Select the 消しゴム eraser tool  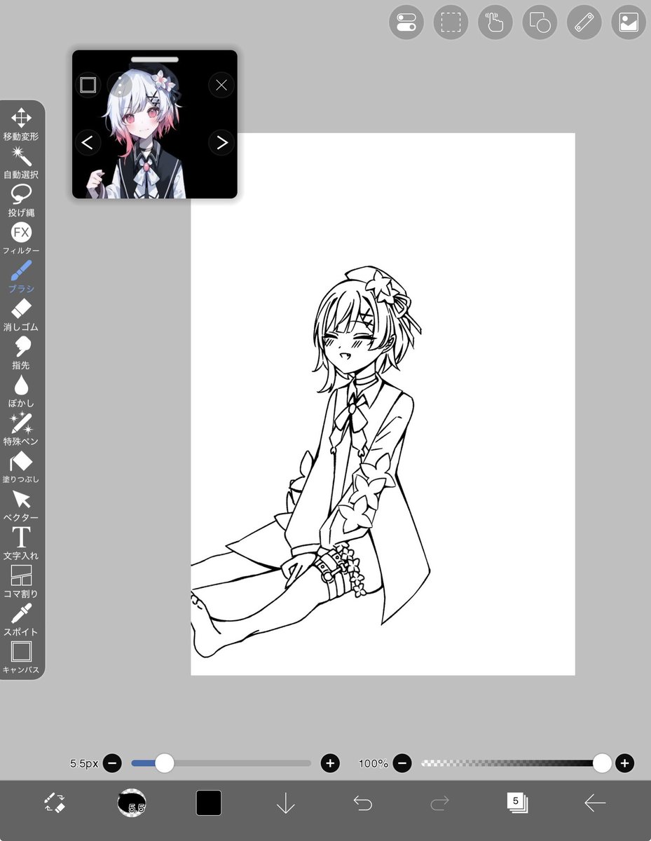click(x=21, y=315)
